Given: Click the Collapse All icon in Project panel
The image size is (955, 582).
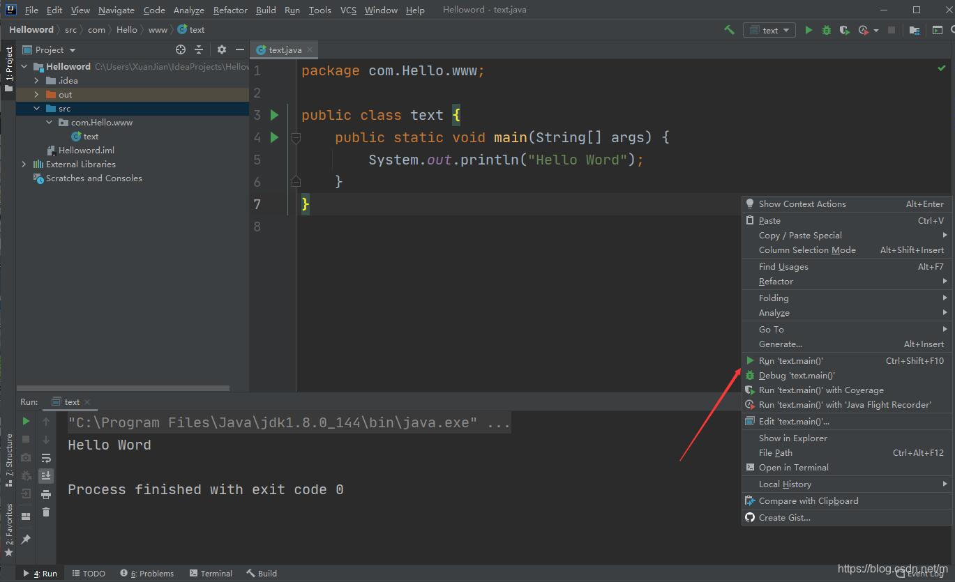Looking at the screenshot, I should click(199, 49).
